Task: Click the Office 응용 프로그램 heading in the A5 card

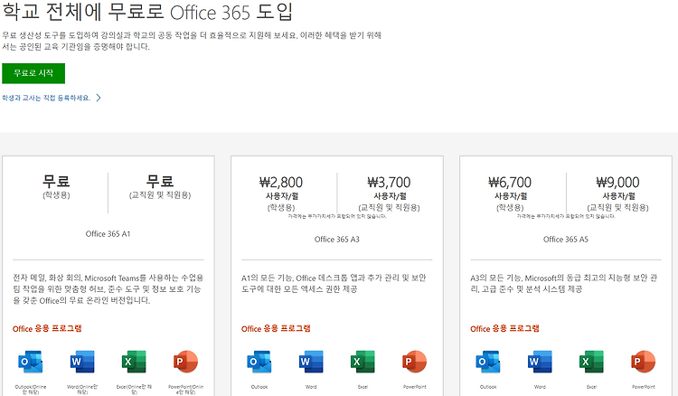Action: click(x=504, y=328)
